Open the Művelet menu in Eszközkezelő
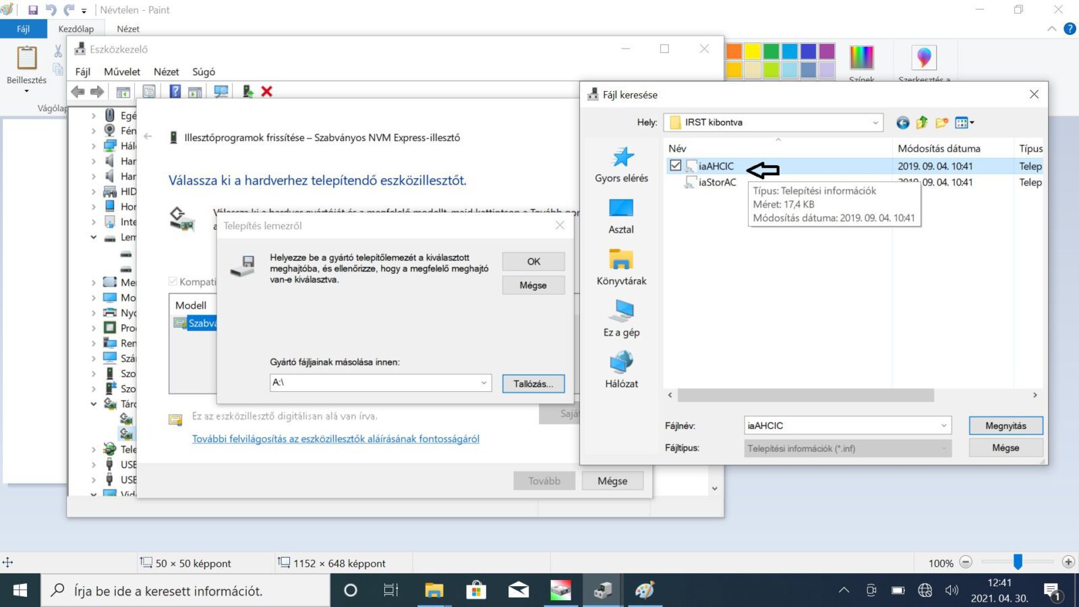 [122, 71]
